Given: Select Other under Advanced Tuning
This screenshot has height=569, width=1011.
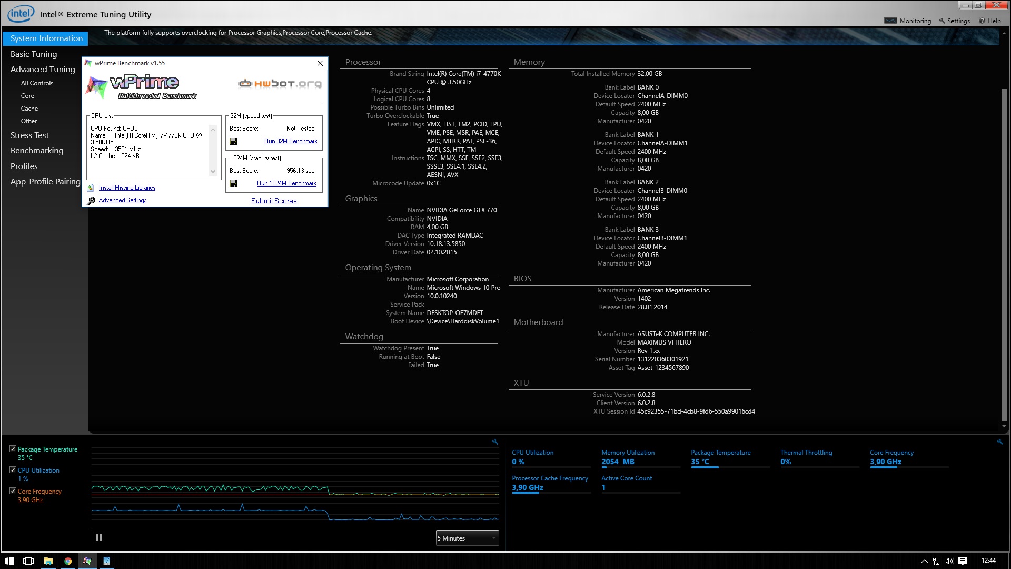Looking at the screenshot, I should click(x=29, y=121).
